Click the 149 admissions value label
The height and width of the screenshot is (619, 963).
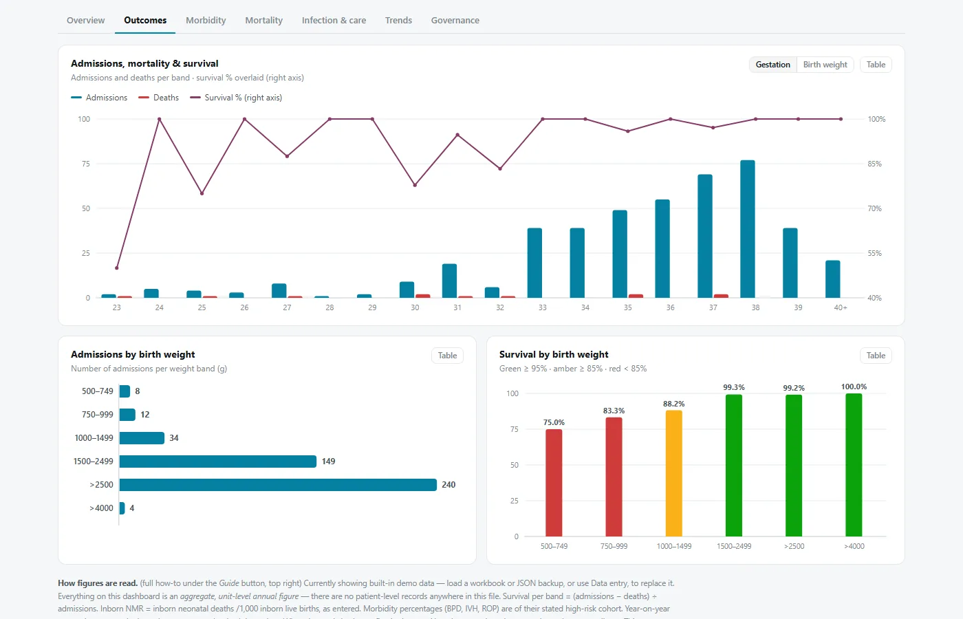click(329, 461)
